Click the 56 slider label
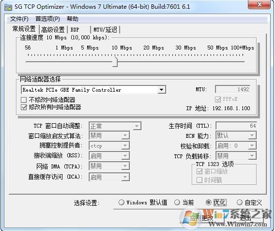Image resolution: width=275 pixels, height=231 pixels. coord(28,48)
